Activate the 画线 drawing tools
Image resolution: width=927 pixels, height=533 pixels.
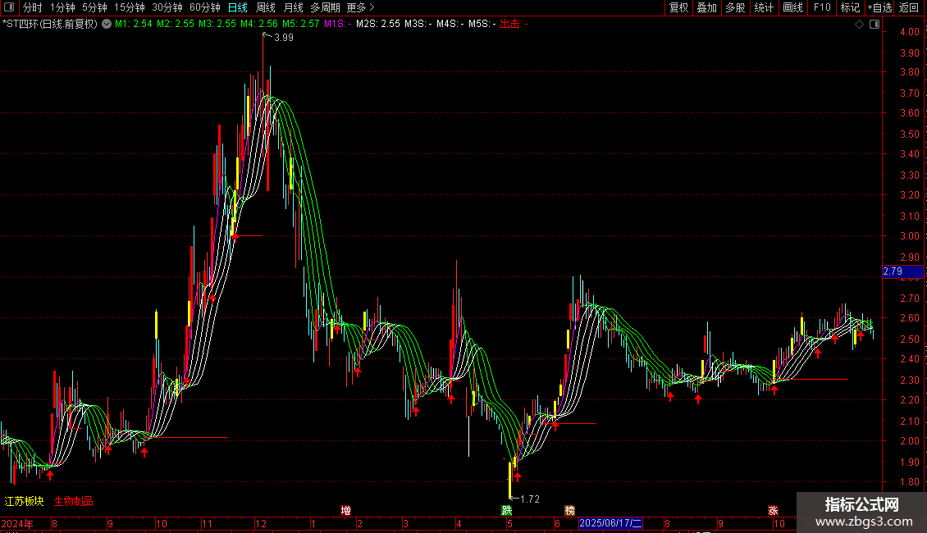(x=792, y=7)
